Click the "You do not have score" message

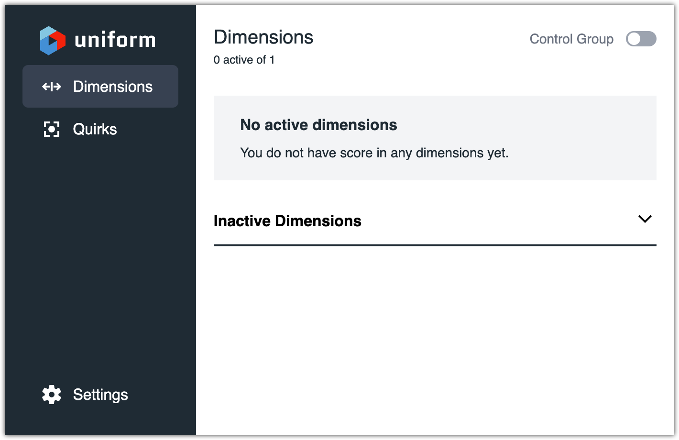374,153
